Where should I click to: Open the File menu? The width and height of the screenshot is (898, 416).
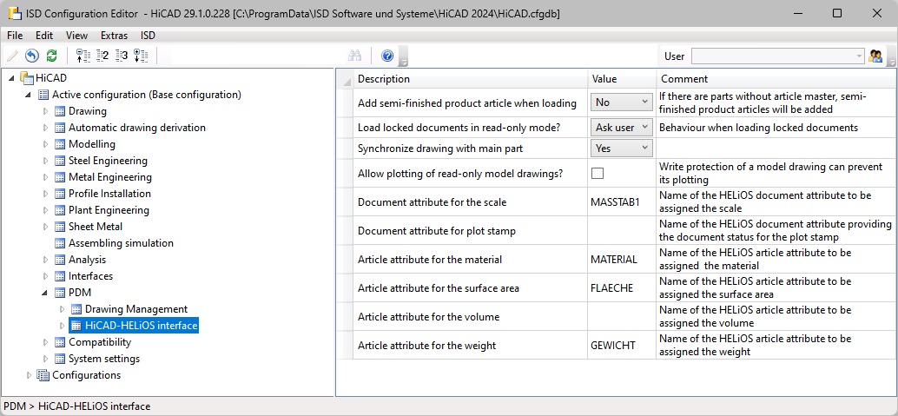pyautogui.click(x=15, y=35)
